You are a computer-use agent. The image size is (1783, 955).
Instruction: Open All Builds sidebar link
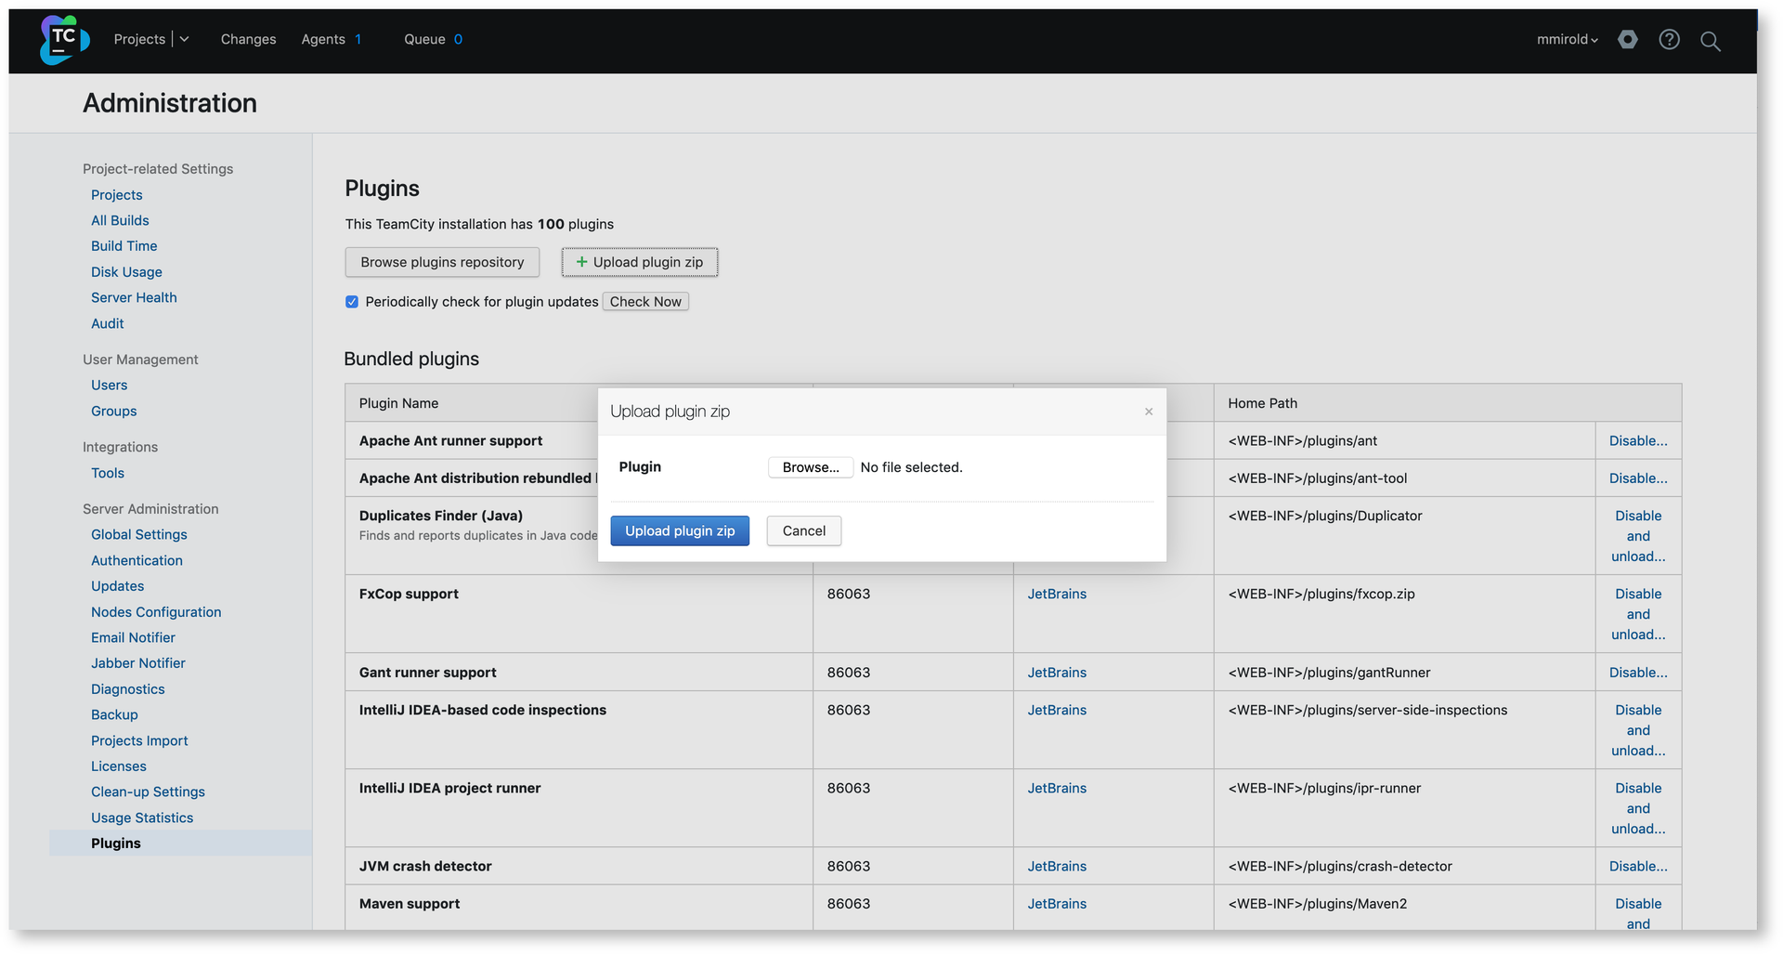[x=120, y=220]
